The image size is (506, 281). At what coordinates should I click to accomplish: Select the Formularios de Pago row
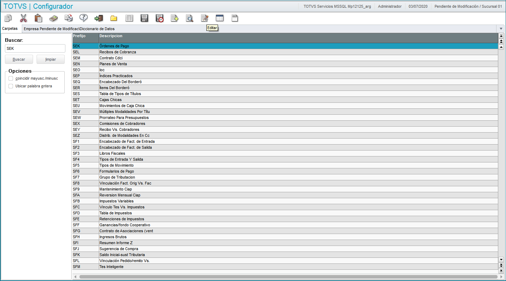tap(285, 171)
